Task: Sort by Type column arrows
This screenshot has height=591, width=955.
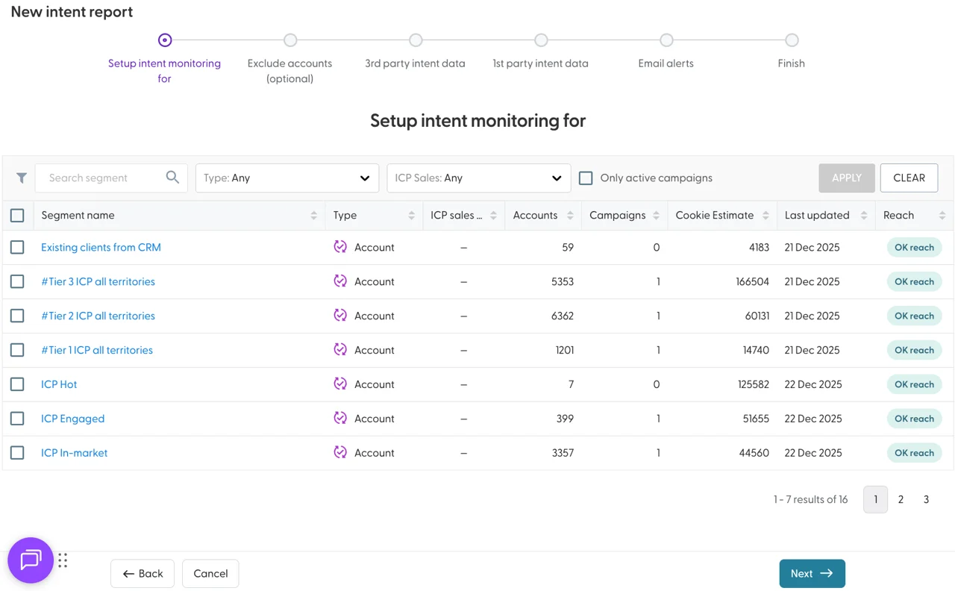Action: click(411, 216)
